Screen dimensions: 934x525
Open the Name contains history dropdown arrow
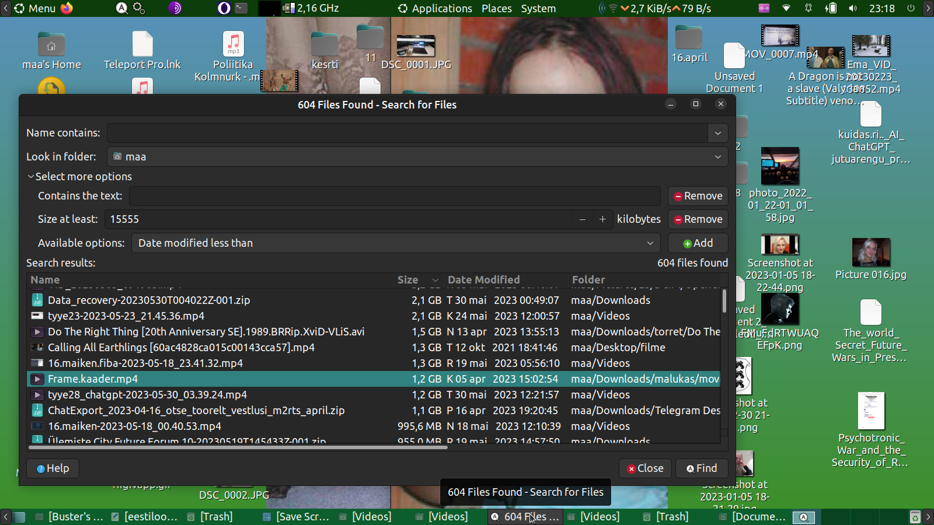point(717,133)
